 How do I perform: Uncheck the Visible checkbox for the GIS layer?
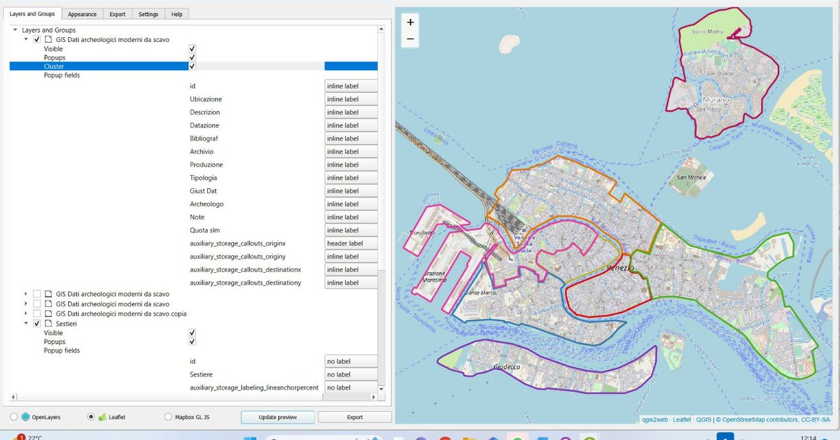(192, 48)
